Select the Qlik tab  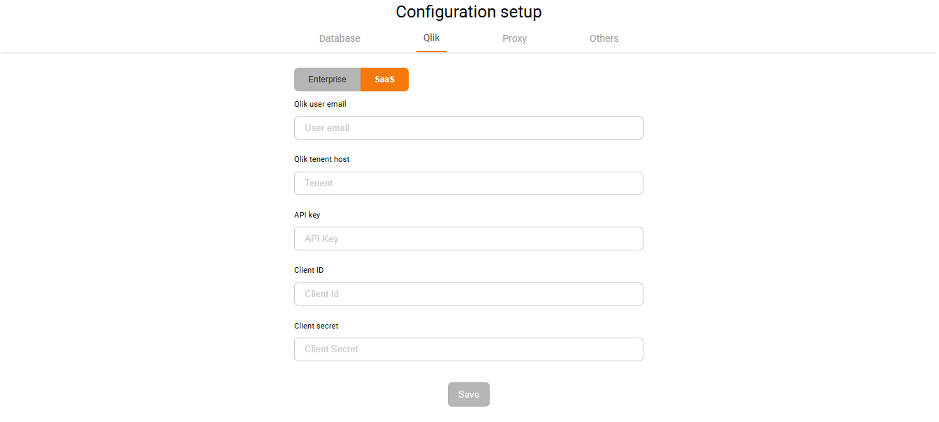pos(431,38)
